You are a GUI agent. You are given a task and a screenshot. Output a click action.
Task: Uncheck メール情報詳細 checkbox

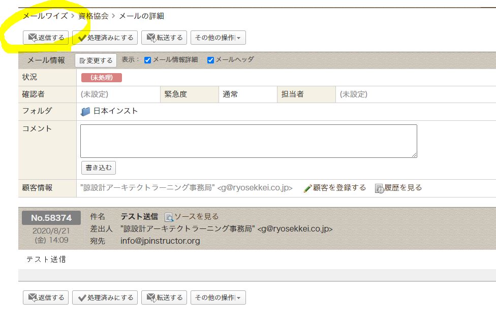(148, 60)
